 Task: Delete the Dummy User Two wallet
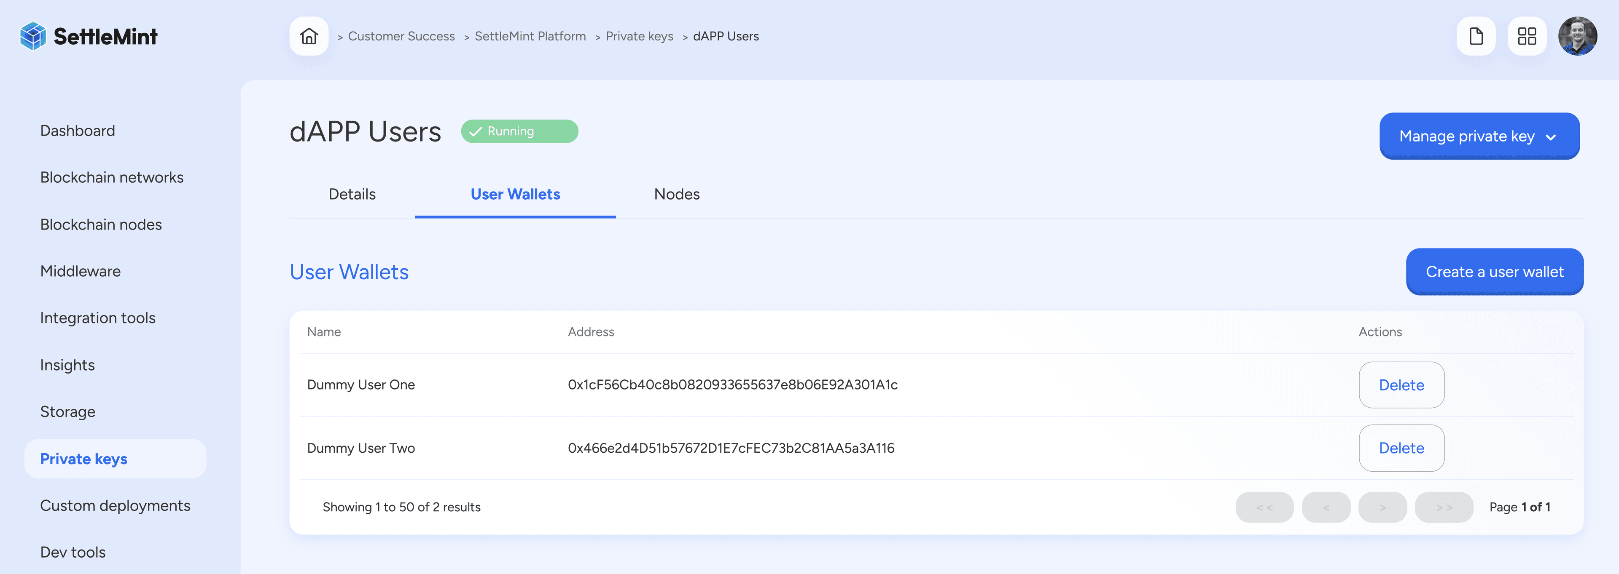pos(1401,448)
